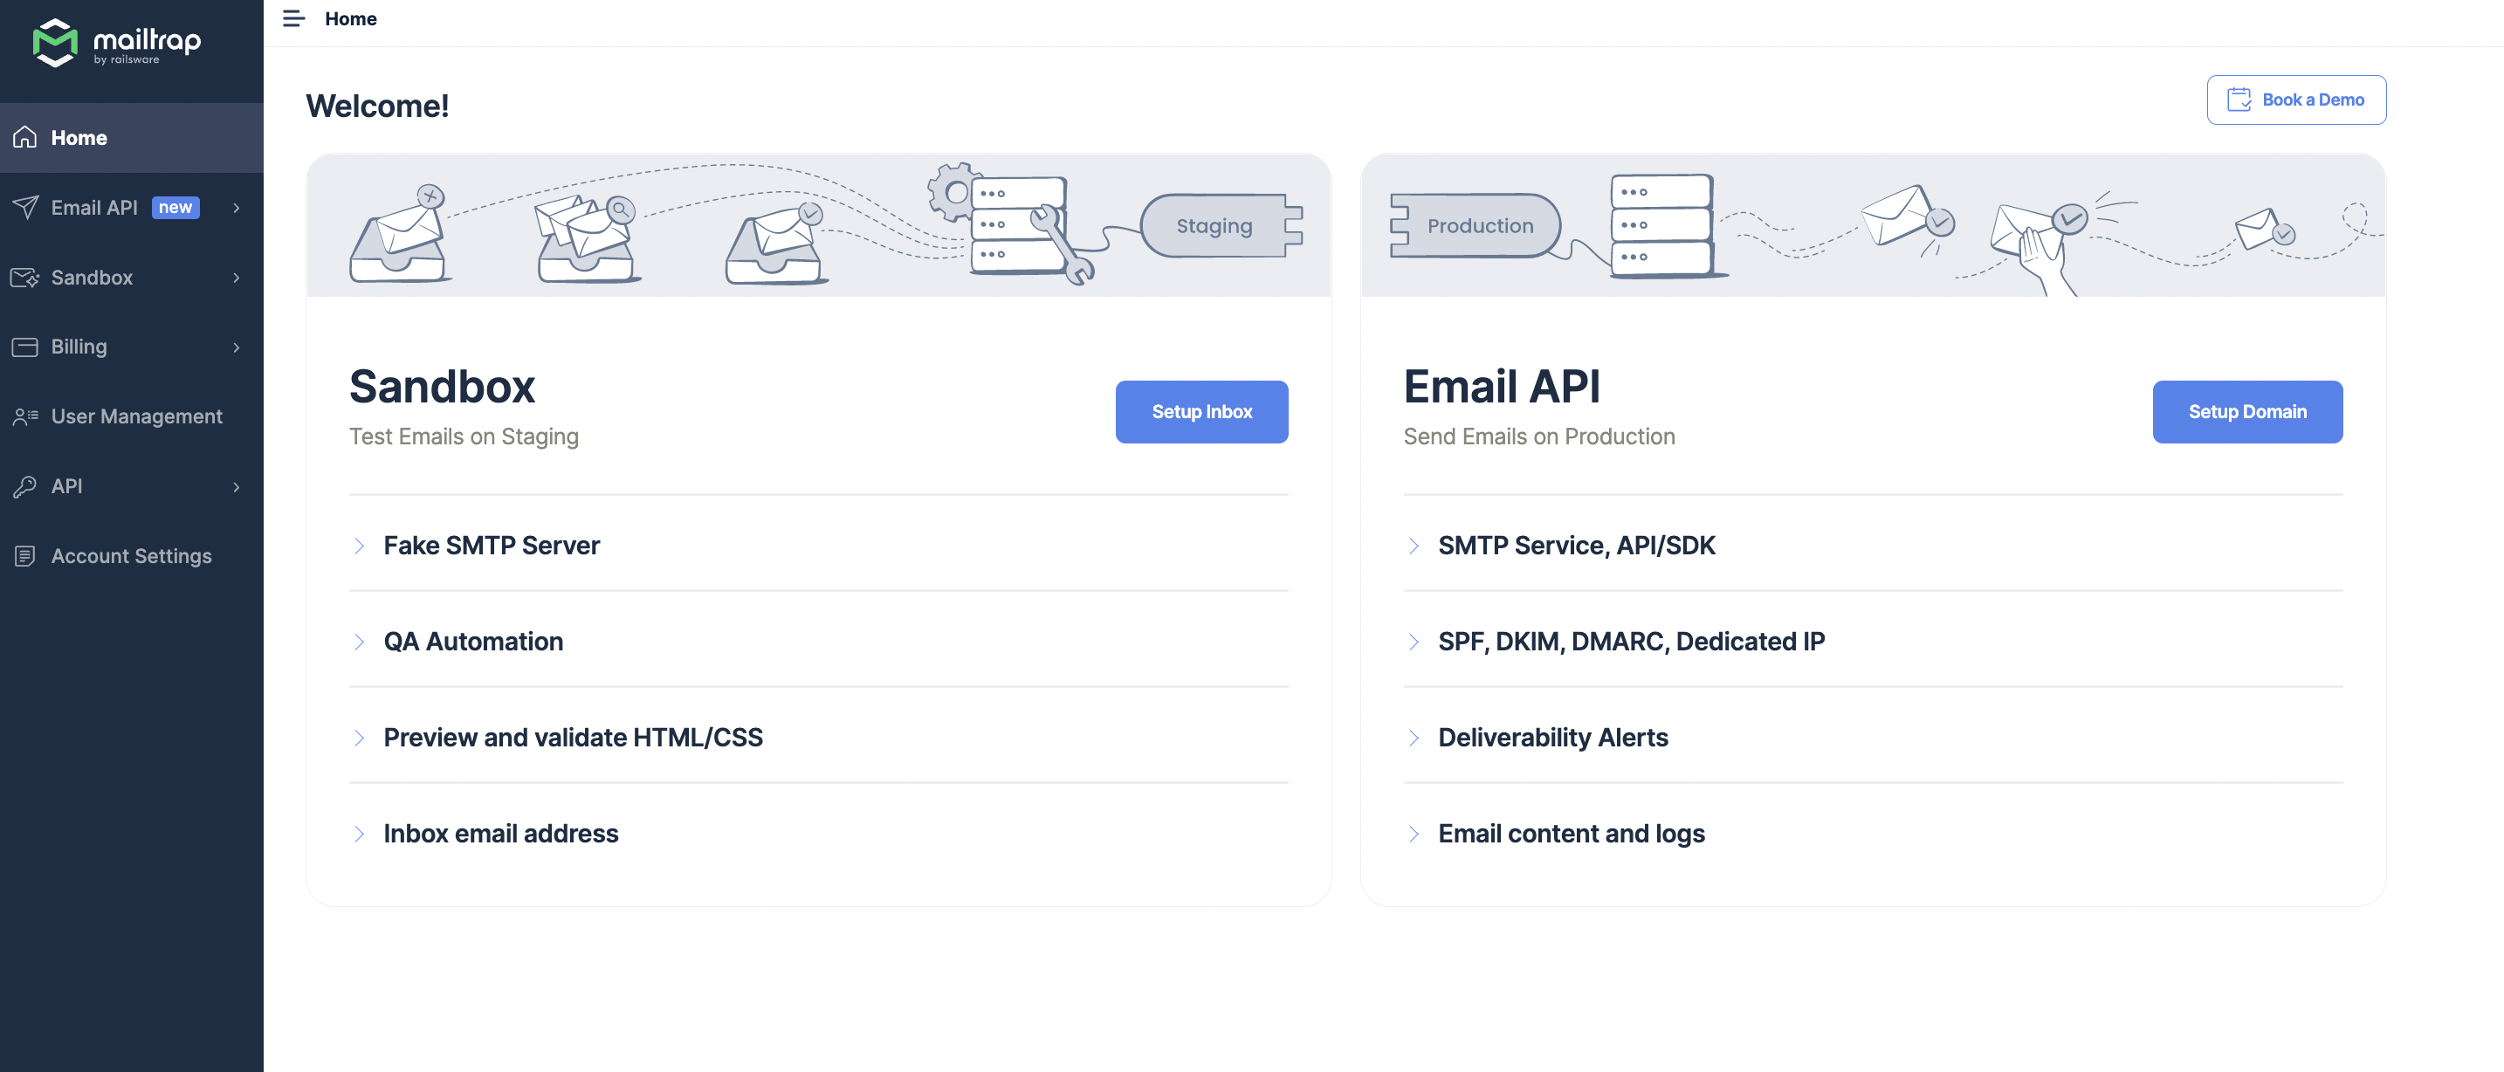Expand the Fake SMTP Server chevron
This screenshot has height=1072, width=2504.
359,546
